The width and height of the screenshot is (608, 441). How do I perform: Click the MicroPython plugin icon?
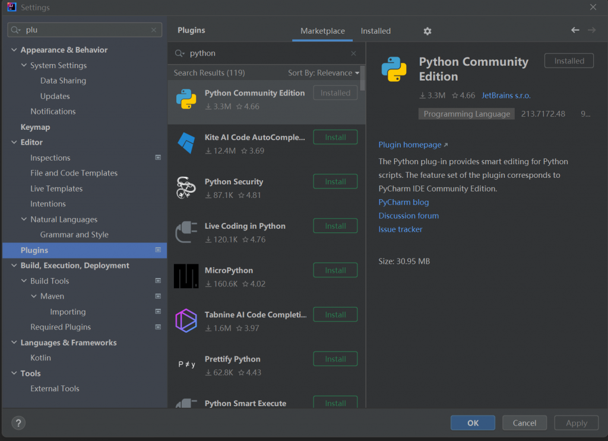coord(186,276)
